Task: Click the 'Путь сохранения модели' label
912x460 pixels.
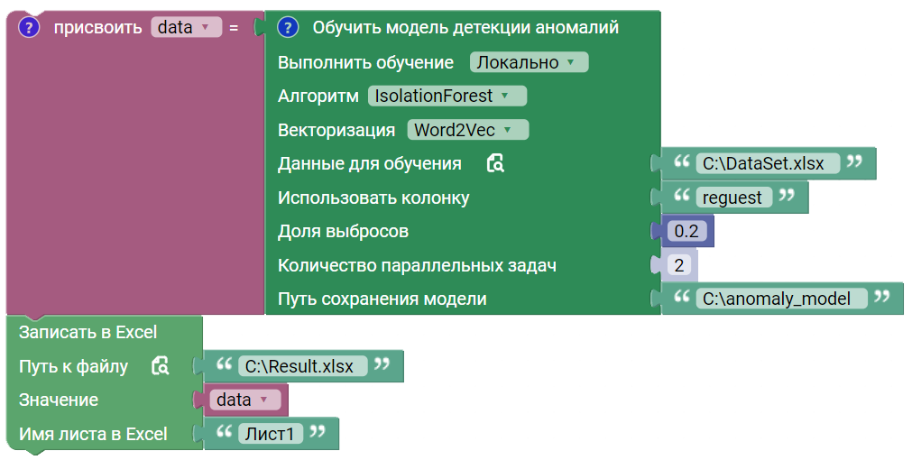Action: pos(382,299)
